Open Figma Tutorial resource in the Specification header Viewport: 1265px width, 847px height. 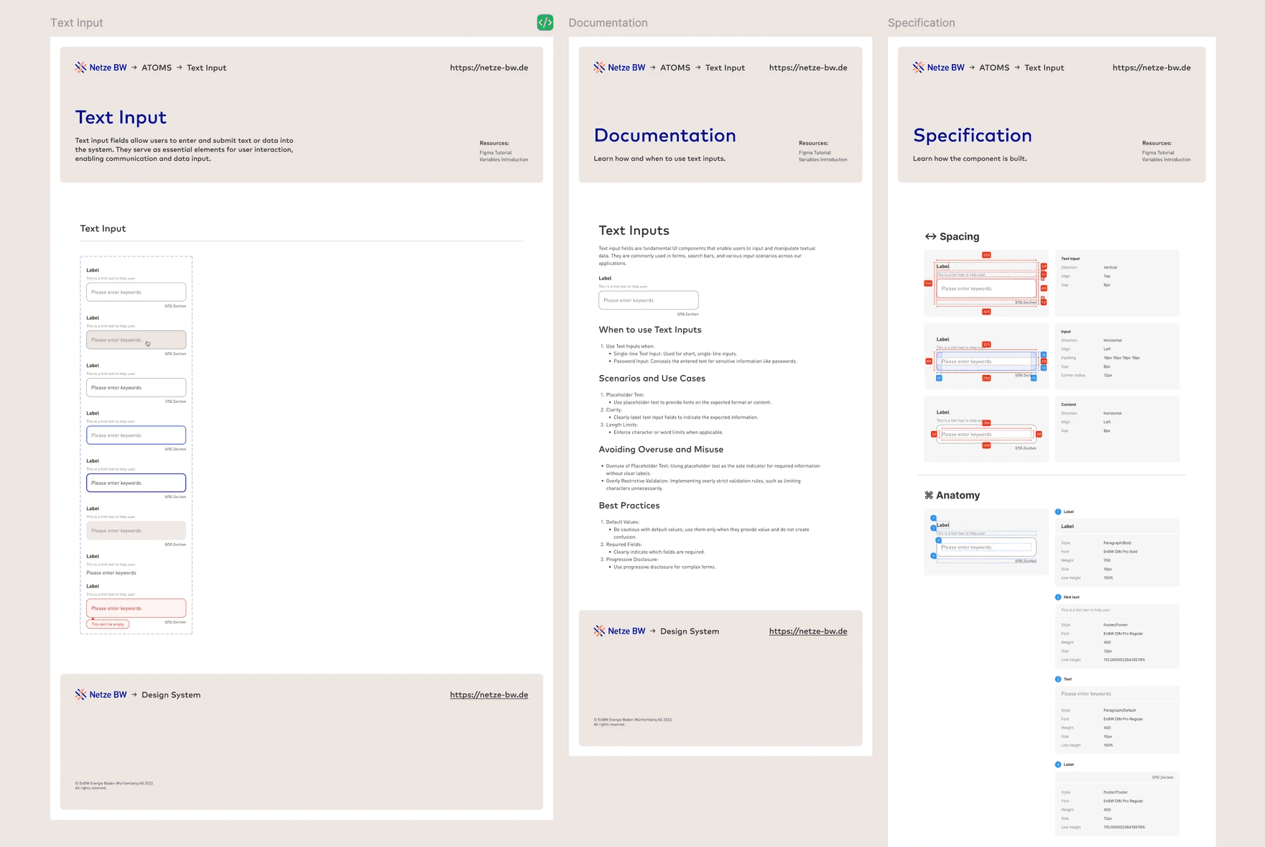point(1158,152)
